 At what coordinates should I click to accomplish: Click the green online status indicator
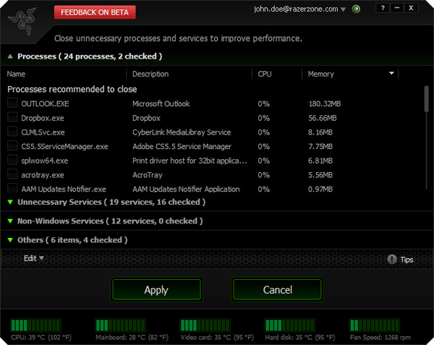(x=357, y=9)
